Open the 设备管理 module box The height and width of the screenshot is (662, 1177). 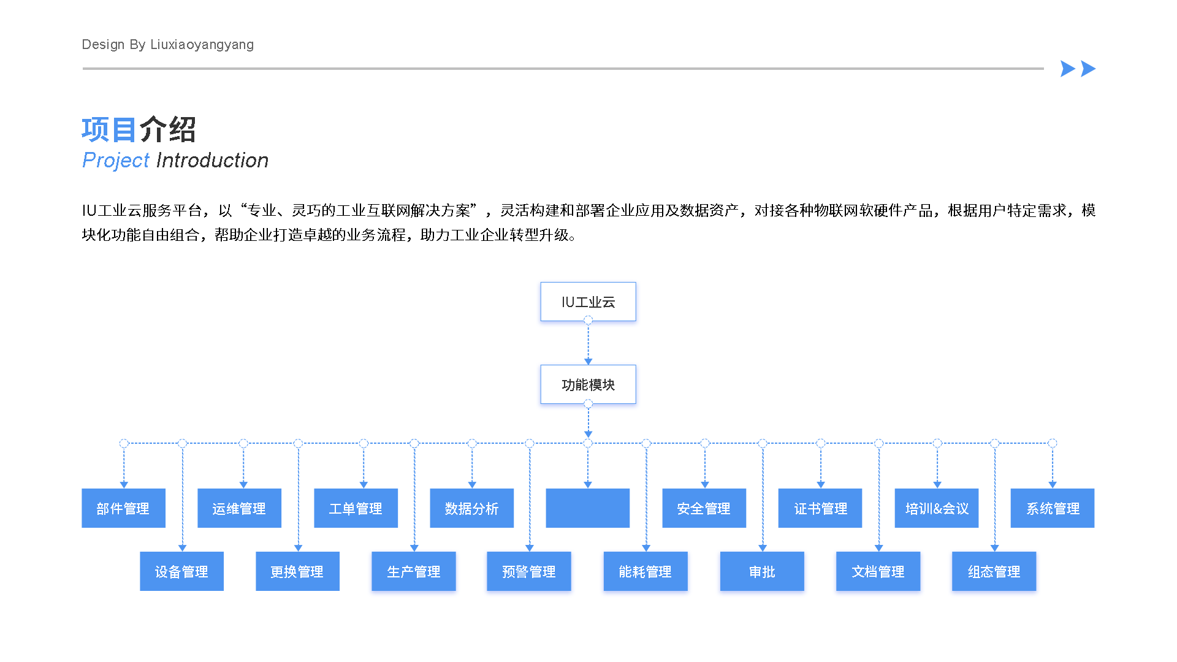[x=181, y=571]
